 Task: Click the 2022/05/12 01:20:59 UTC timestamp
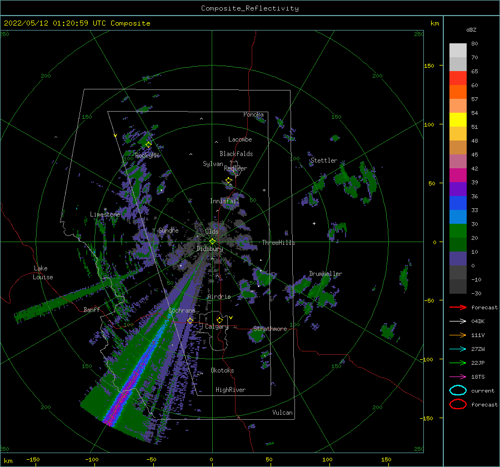point(48,23)
